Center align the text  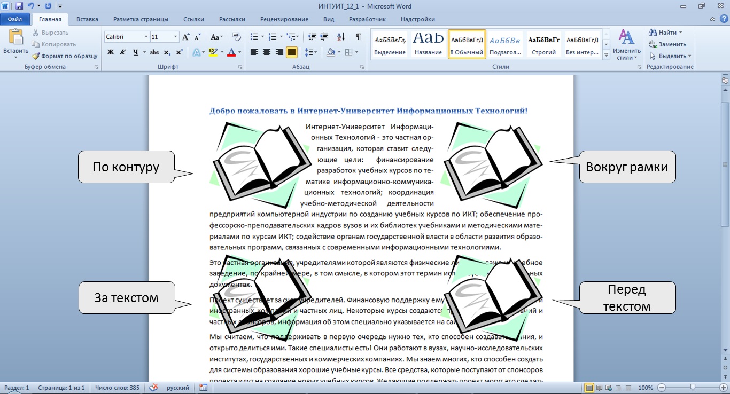[x=267, y=52]
